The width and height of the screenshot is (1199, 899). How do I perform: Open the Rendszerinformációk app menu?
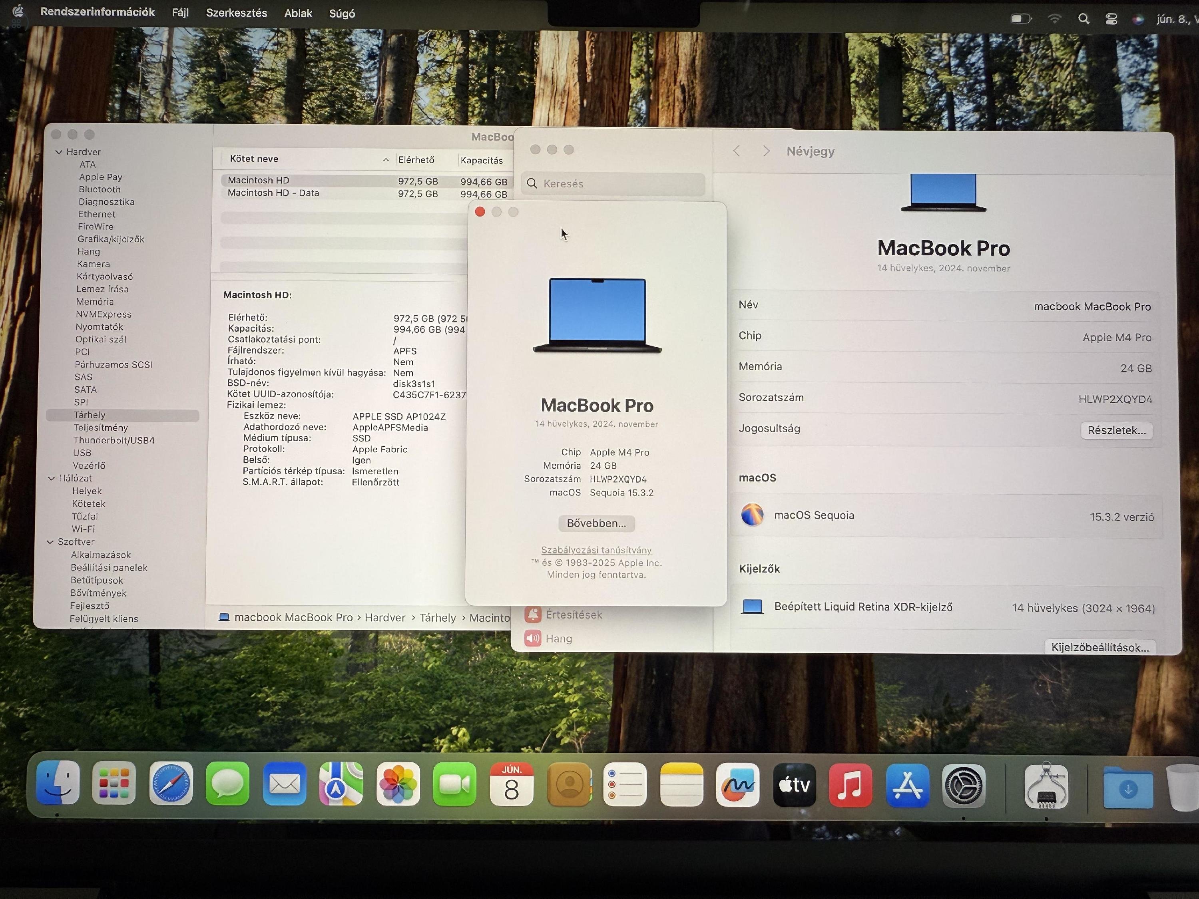[98, 12]
